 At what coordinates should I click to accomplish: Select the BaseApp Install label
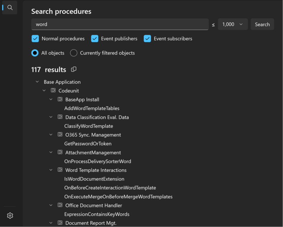[x=82, y=100]
